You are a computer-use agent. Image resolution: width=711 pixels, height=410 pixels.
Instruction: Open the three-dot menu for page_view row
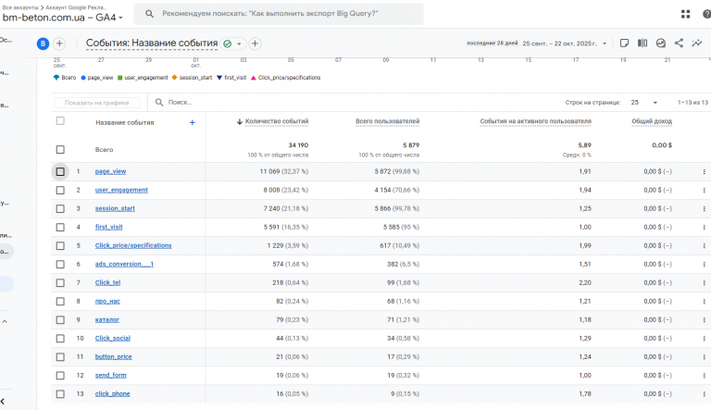click(704, 171)
